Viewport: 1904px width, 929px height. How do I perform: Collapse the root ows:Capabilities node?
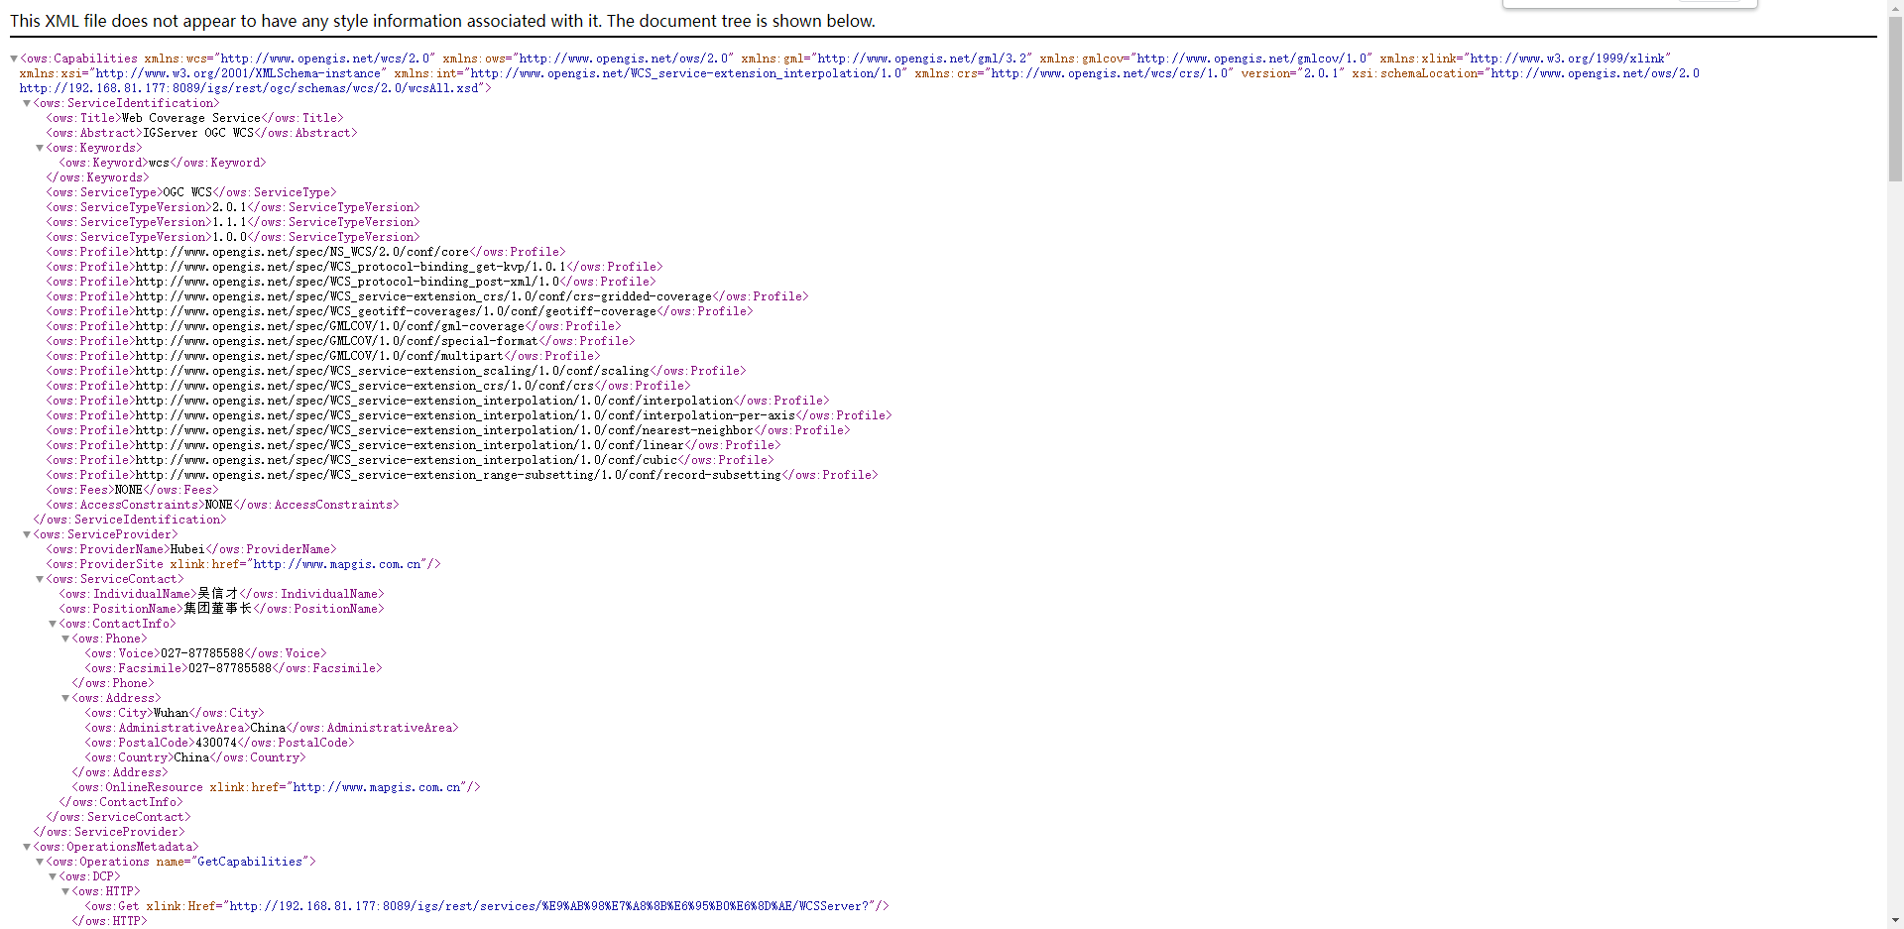click(14, 58)
